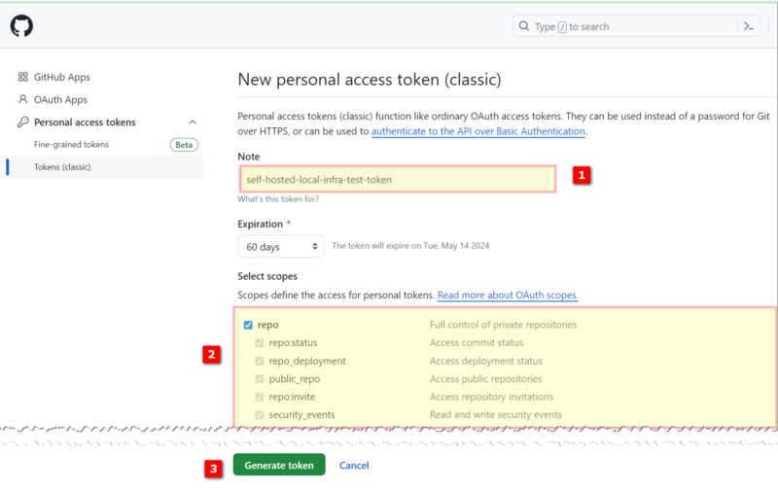778x491 pixels.
Task: Toggle the security_events checkbox
Action: point(259,414)
